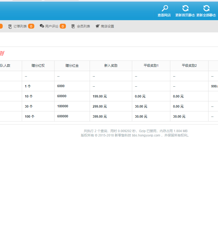Viewport: 218px width, 246px height.
Task: Open the 会员列表 menu item
Action: point(83,26)
